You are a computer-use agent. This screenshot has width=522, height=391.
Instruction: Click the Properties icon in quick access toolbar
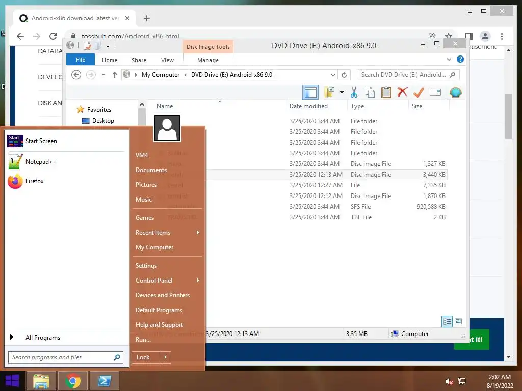pos(87,45)
